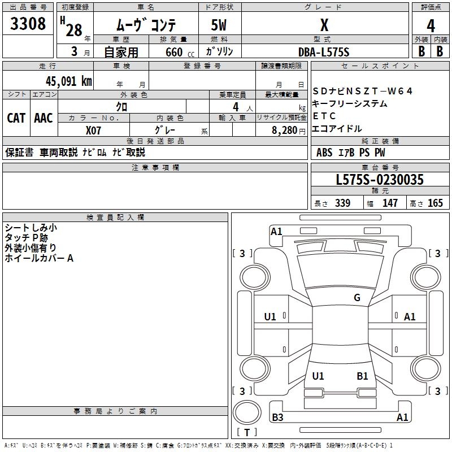Click the ETC sales point line
The image size is (452, 452).
pos(324,116)
